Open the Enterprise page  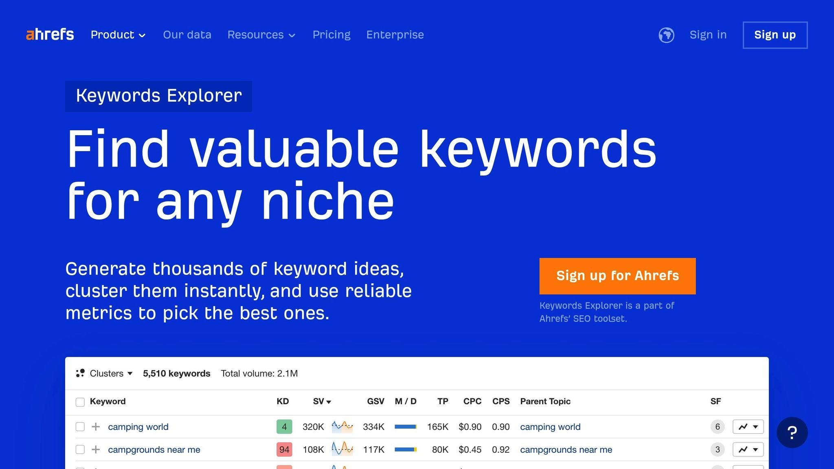pyautogui.click(x=395, y=35)
